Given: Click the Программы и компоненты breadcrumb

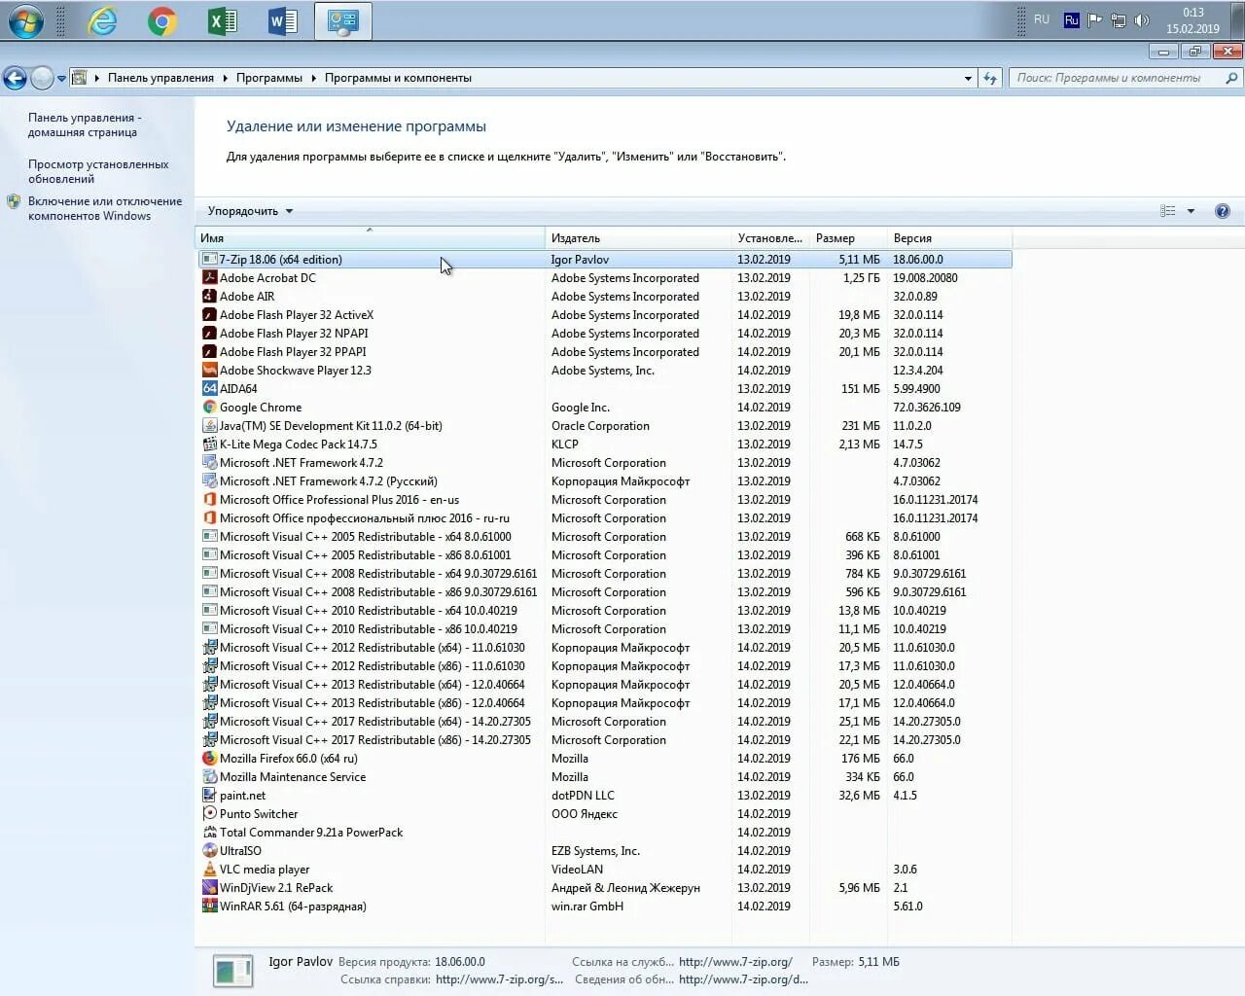Looking at the screenshot, I should (x=398, y=78).
